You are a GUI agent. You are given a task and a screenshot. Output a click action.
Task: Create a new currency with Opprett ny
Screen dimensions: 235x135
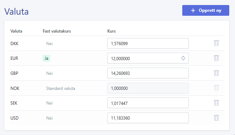tap(206, 10)
